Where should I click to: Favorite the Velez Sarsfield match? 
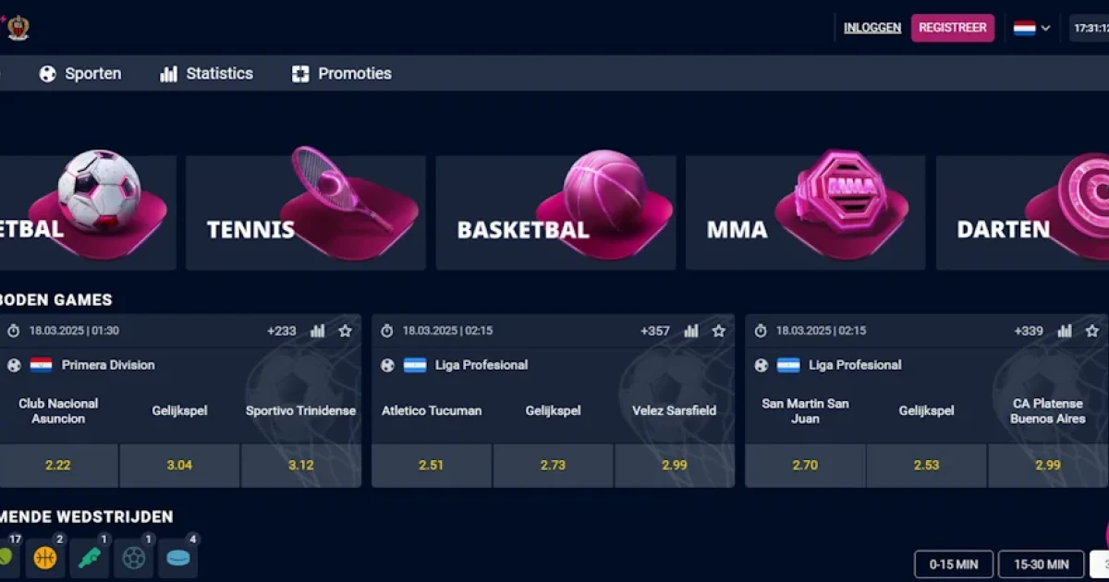[719, 330]
